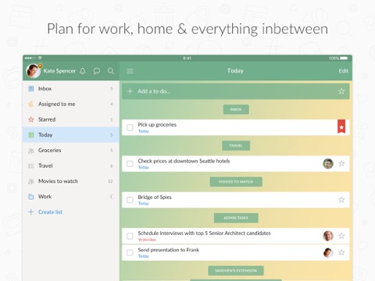Collapse the Movies to Watch section header
Image resolution: width=375 pixels, height=281 pixels.
(236, 182)
